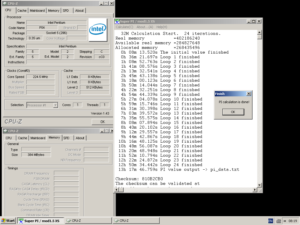Minimize the Super PI window
The height and width of the screenshot is (225, 300).
point(248,21)
